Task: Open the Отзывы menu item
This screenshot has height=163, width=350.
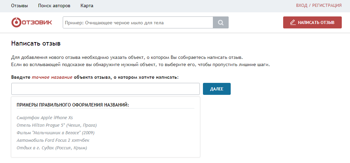Action: [x=20, y=5]
